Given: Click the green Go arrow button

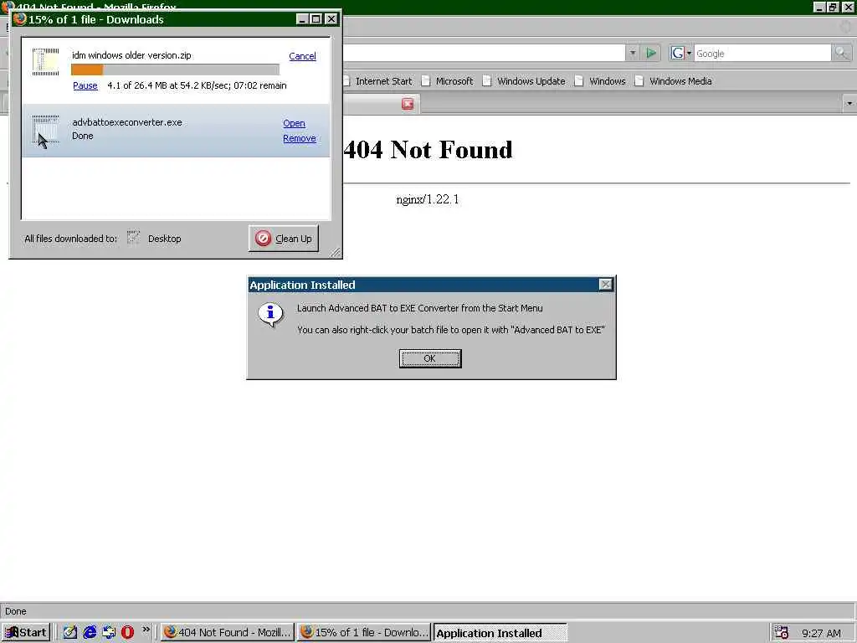Looking at the screenshot, I should point(651,53).
